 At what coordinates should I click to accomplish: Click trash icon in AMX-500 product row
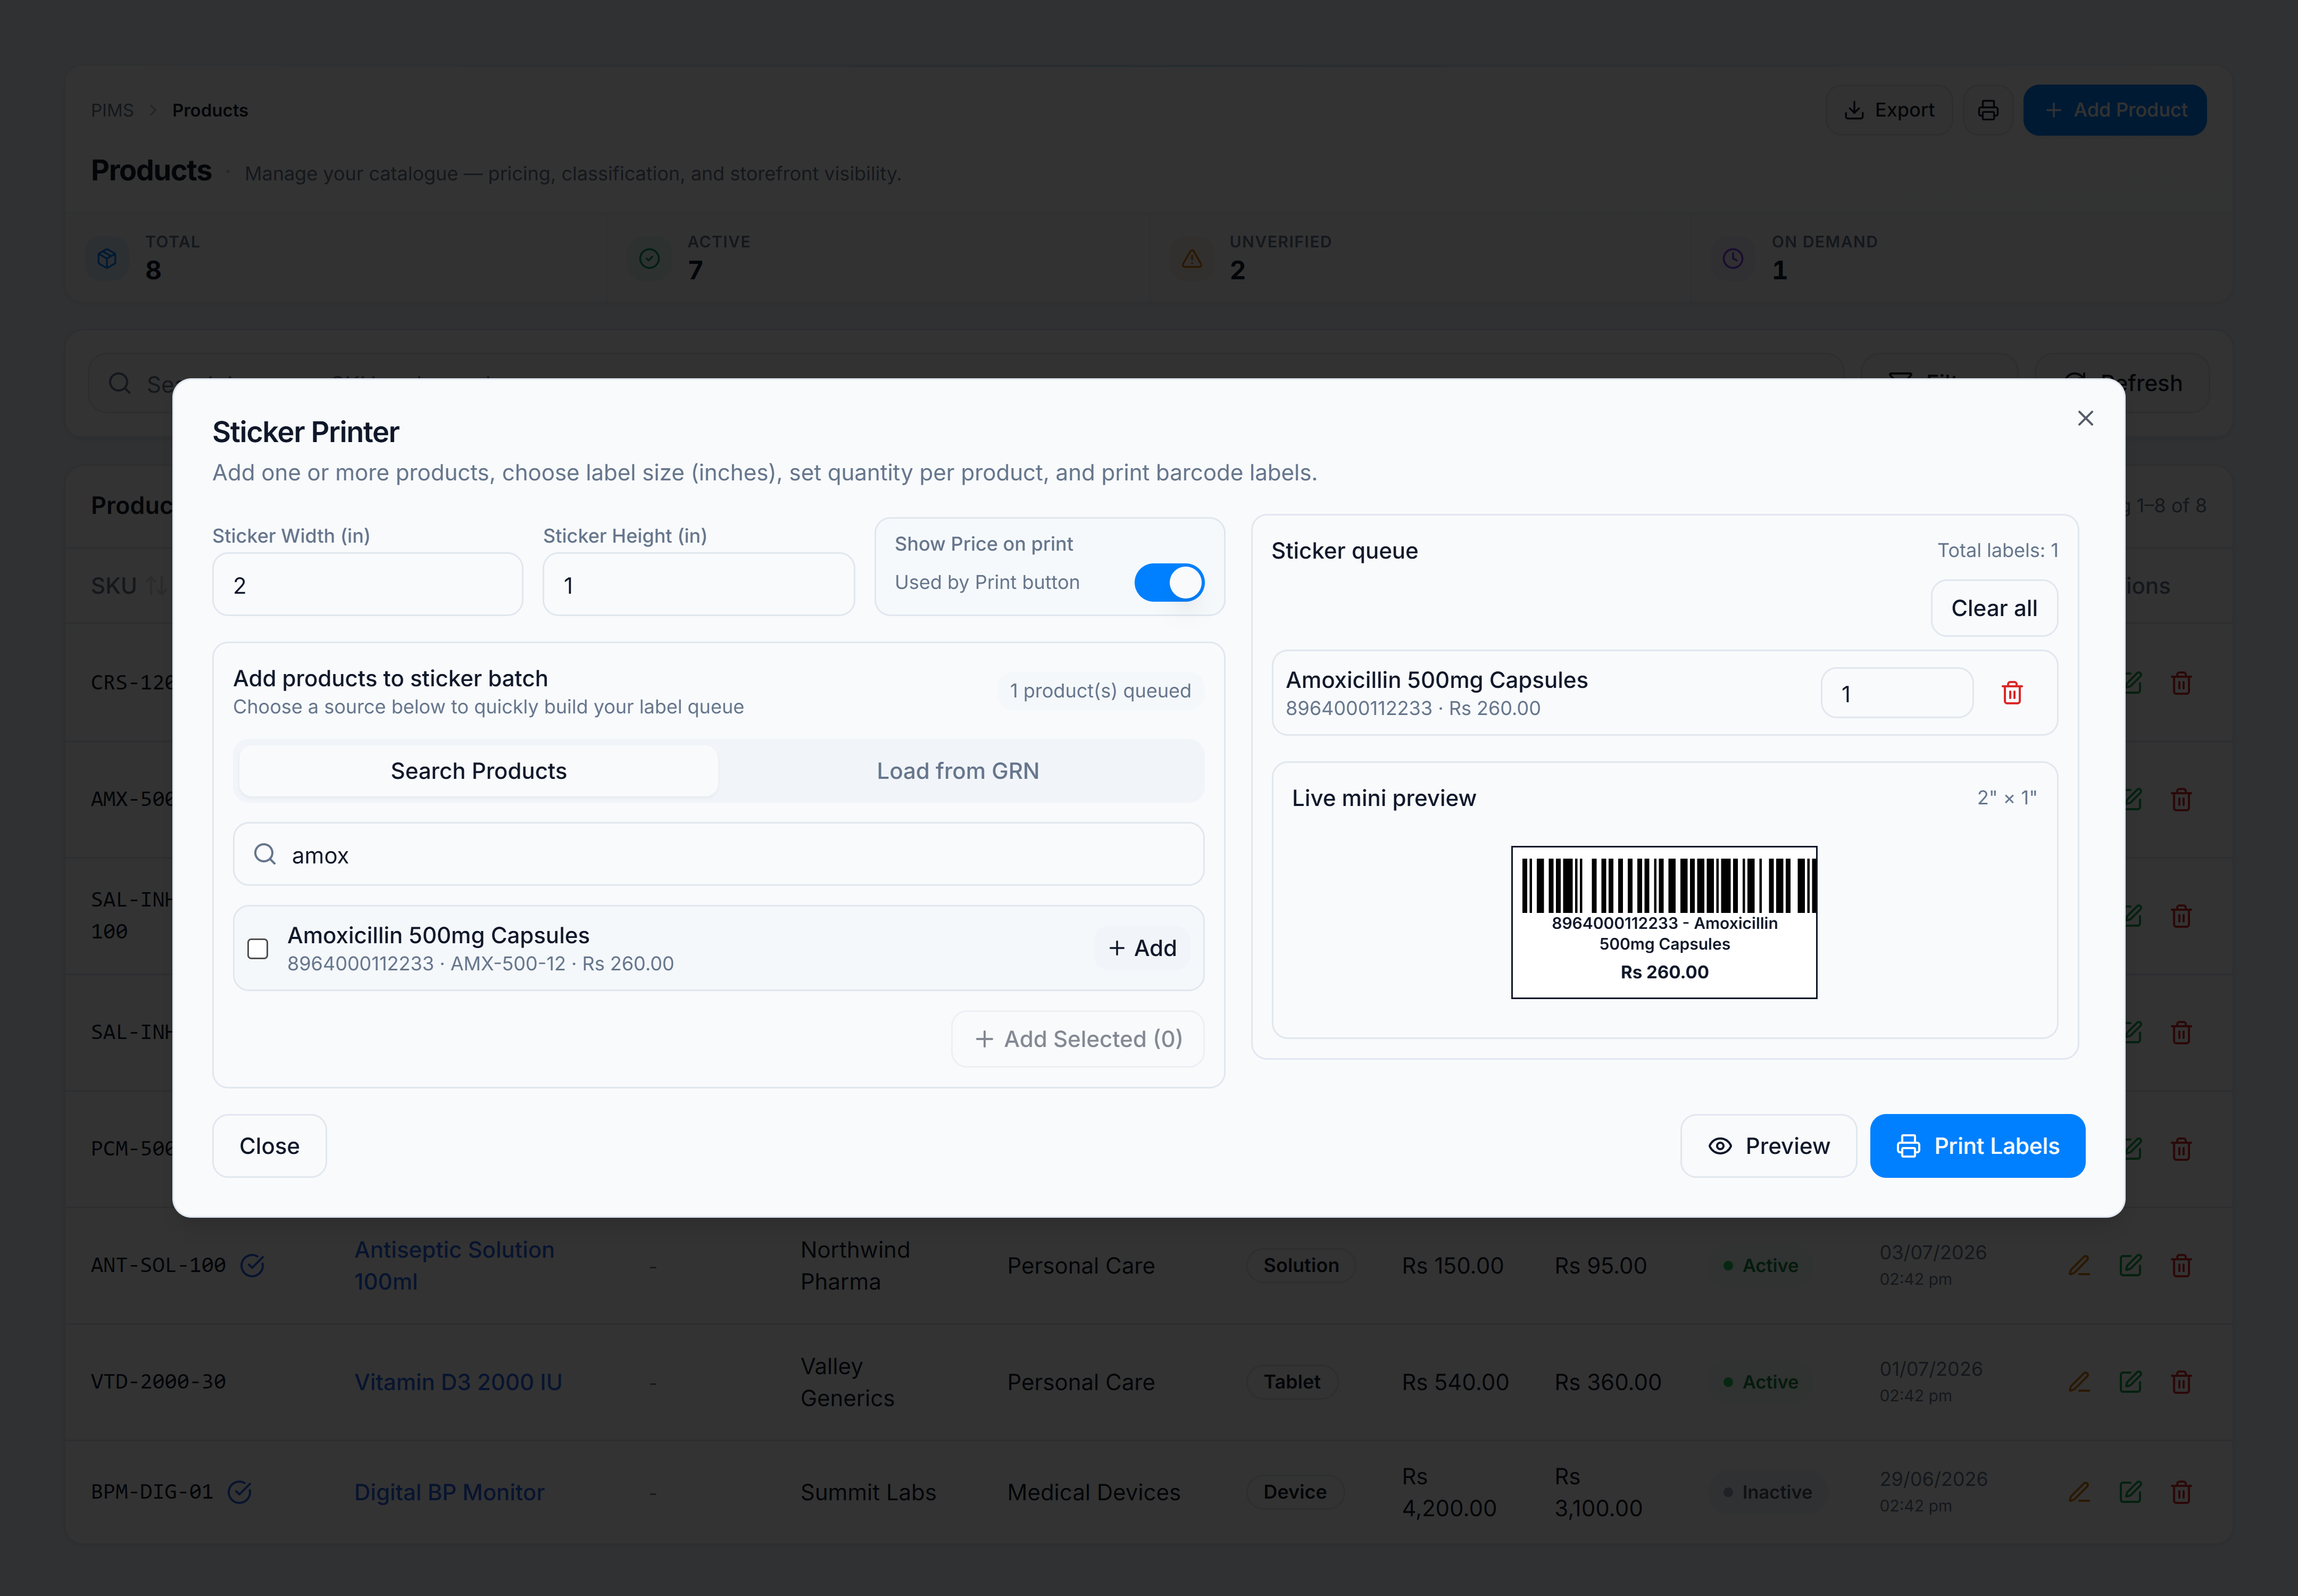[2181, 799]
